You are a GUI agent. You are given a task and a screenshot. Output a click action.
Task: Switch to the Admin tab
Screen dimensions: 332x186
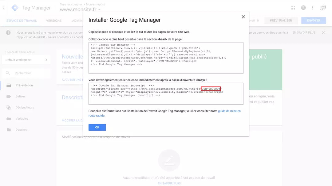(x=77, y=20)
